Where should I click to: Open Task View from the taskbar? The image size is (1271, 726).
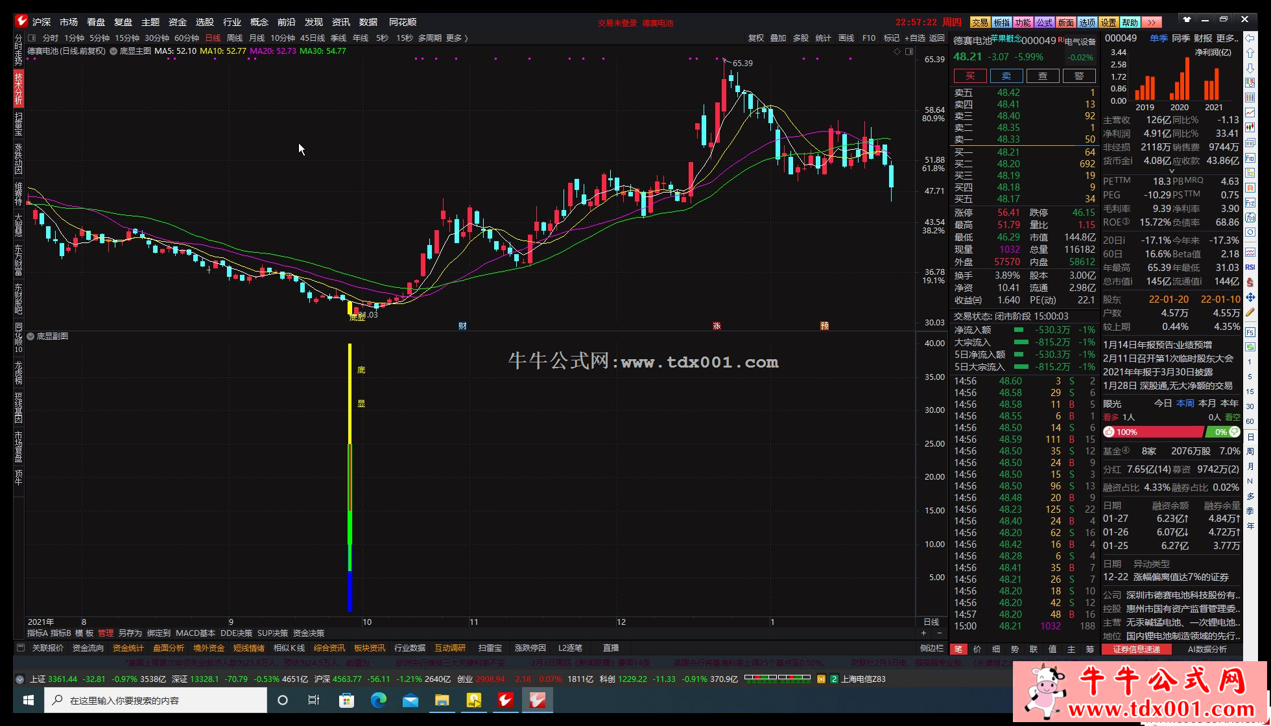point(314,700)
